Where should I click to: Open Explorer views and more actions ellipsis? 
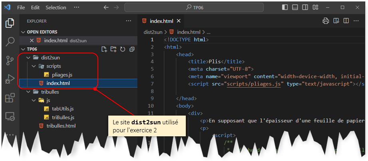click(128, 21)
